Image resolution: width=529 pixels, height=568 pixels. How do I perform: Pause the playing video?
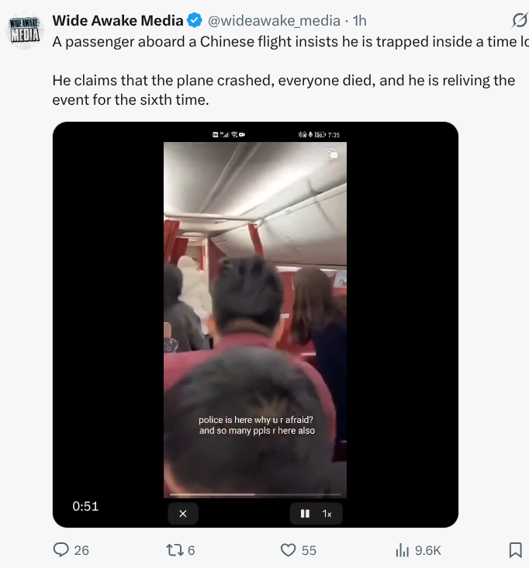pos(305,514)
